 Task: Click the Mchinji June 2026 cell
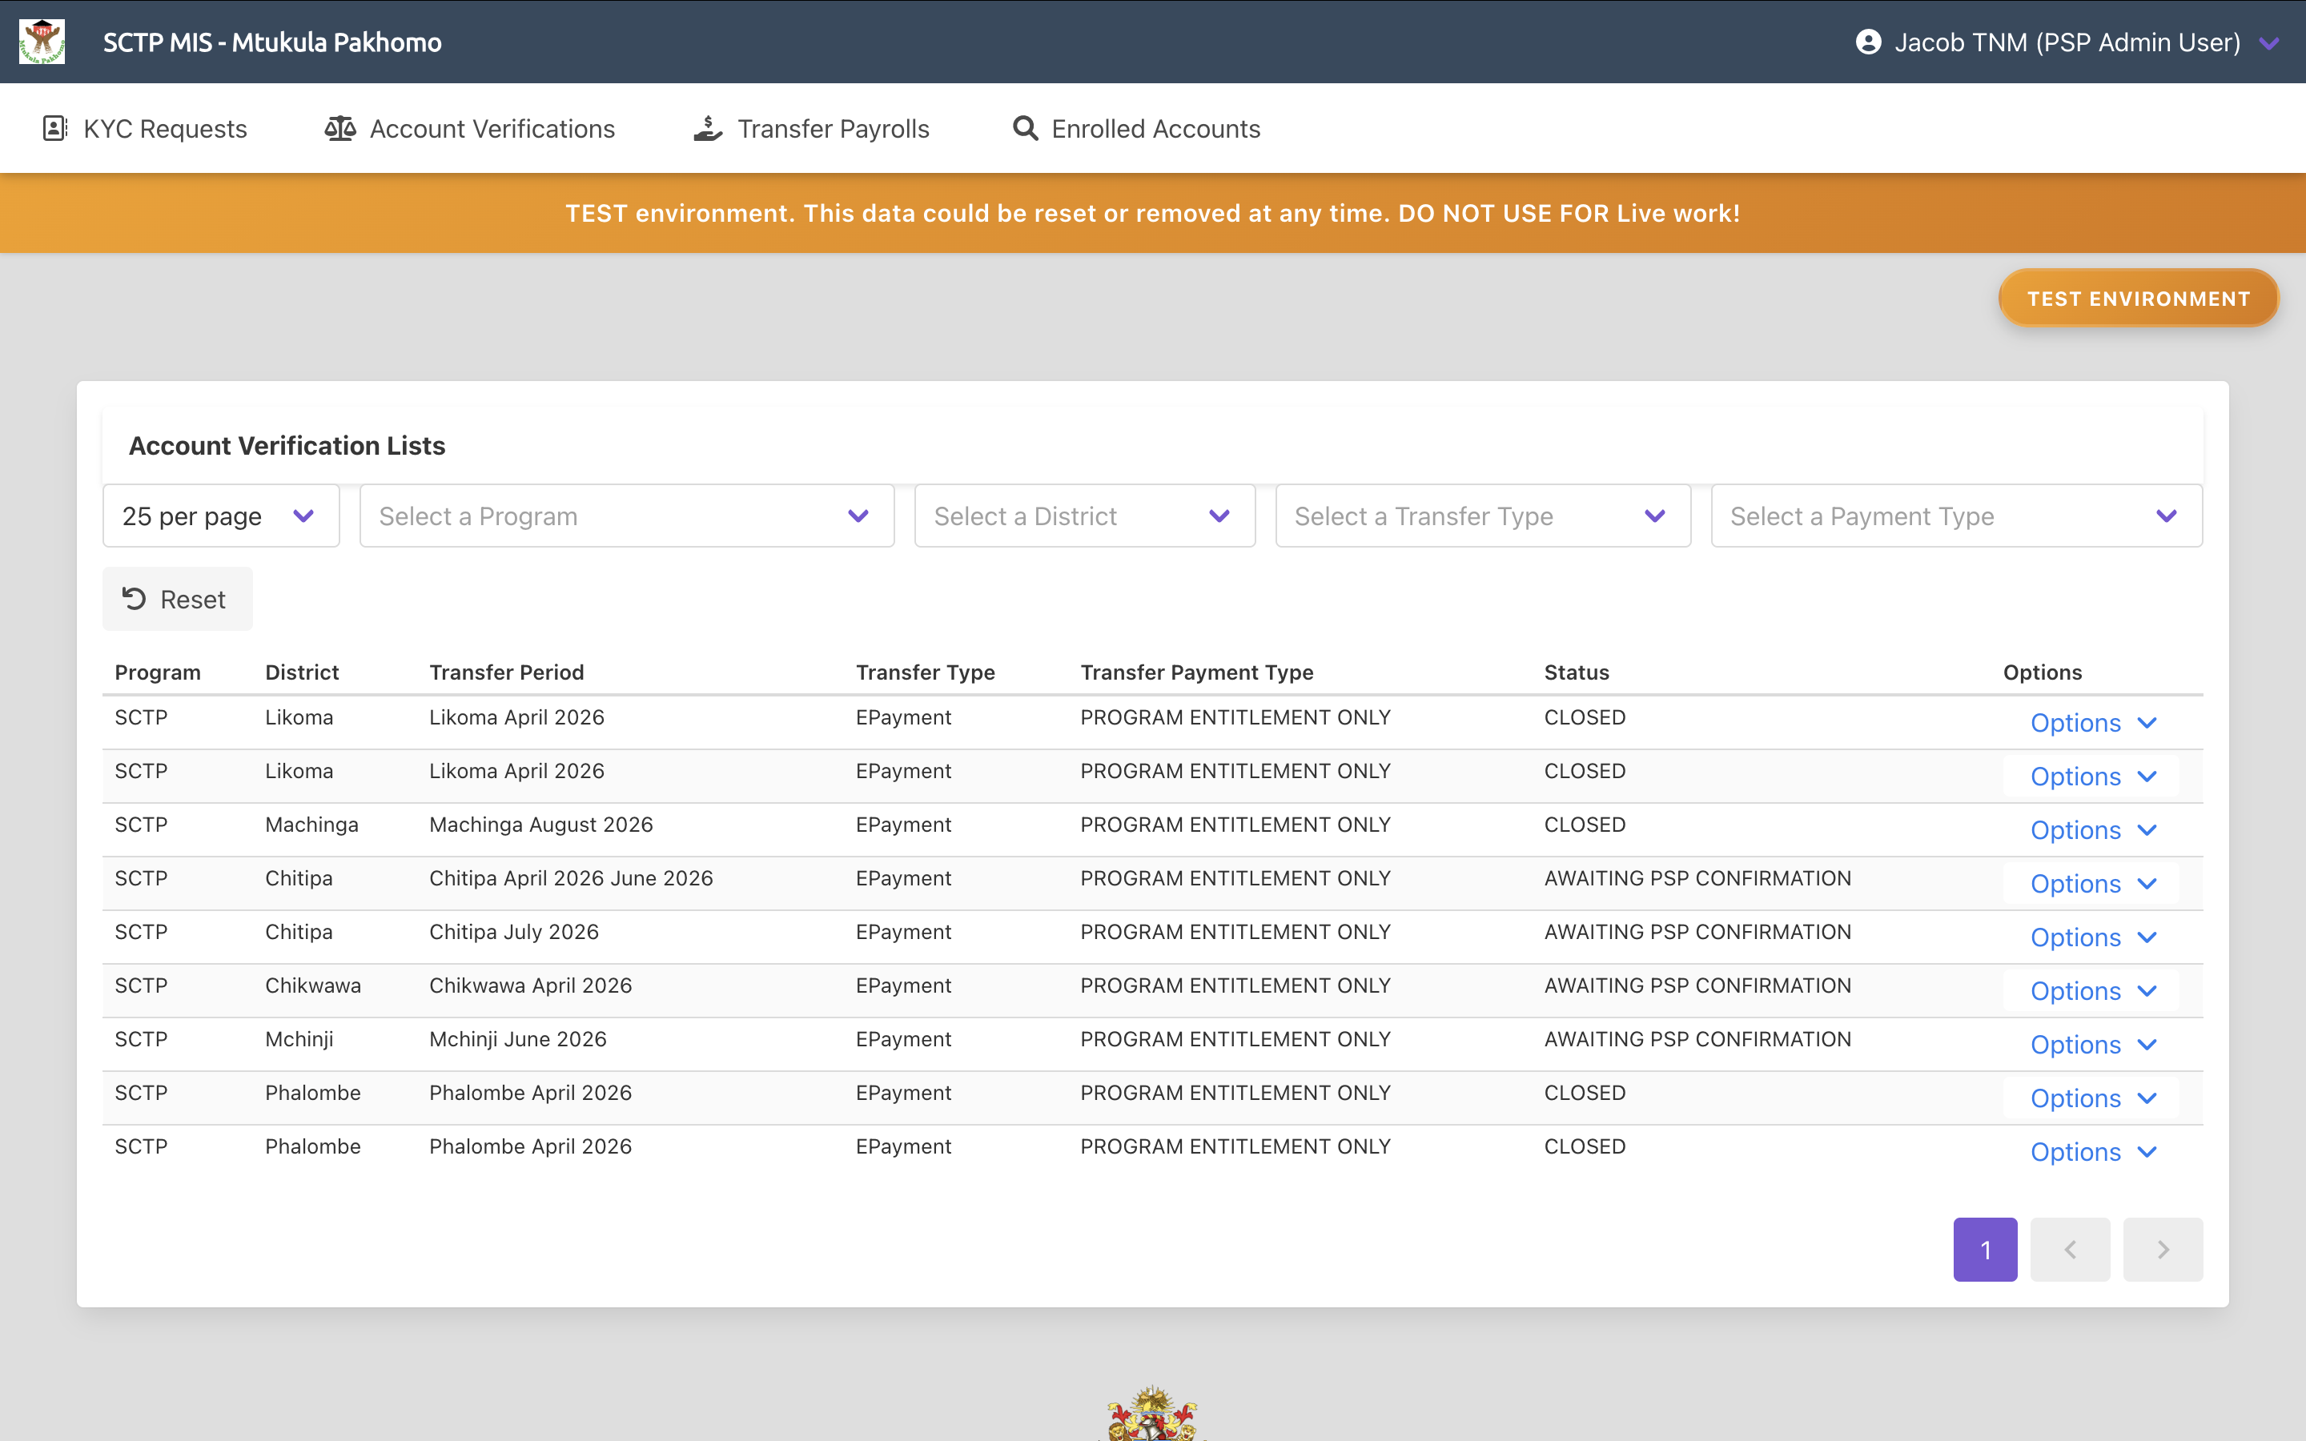517,1039
